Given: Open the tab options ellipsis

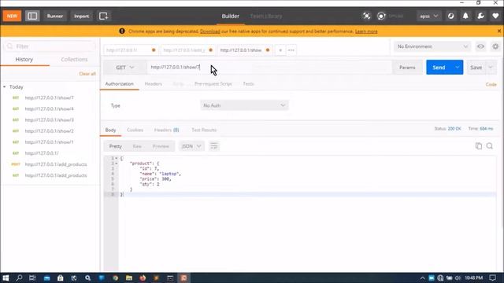Looking at the screenshot, I should point(291,50).
